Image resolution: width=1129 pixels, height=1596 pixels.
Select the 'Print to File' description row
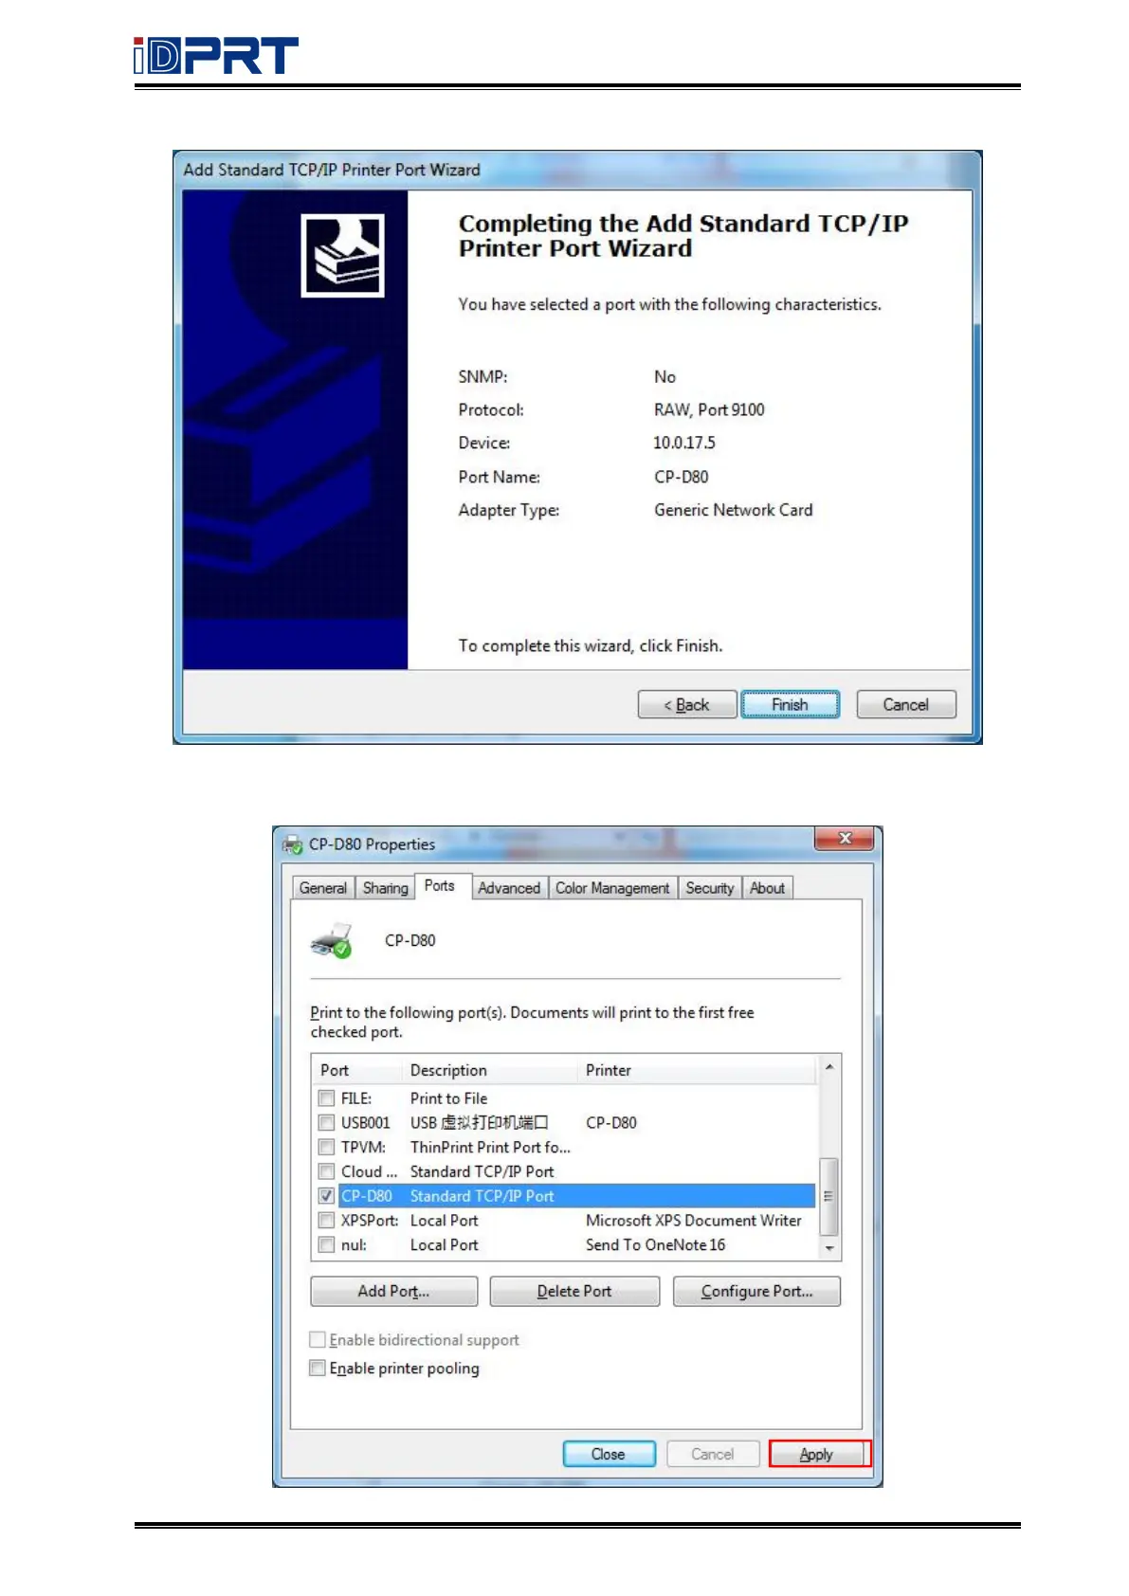[448, 1098]
